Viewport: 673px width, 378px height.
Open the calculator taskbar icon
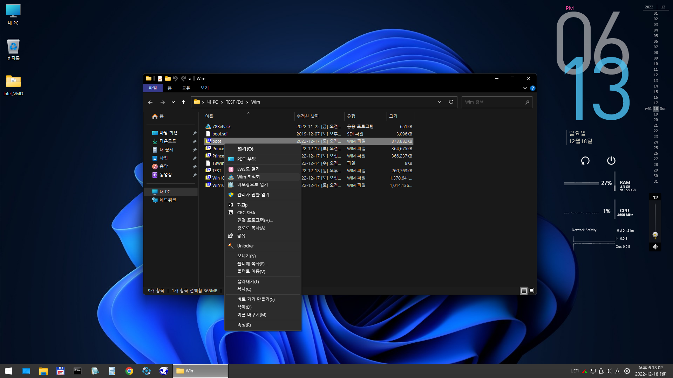click(112, 371)
